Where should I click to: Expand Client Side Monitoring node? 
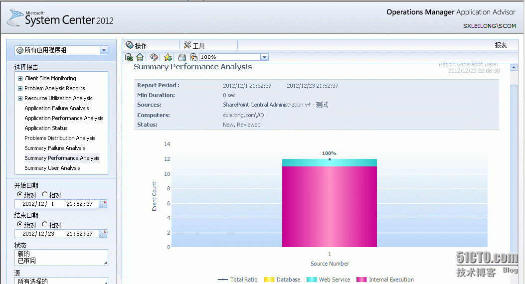pyautogui.click(x=20, y=78)
